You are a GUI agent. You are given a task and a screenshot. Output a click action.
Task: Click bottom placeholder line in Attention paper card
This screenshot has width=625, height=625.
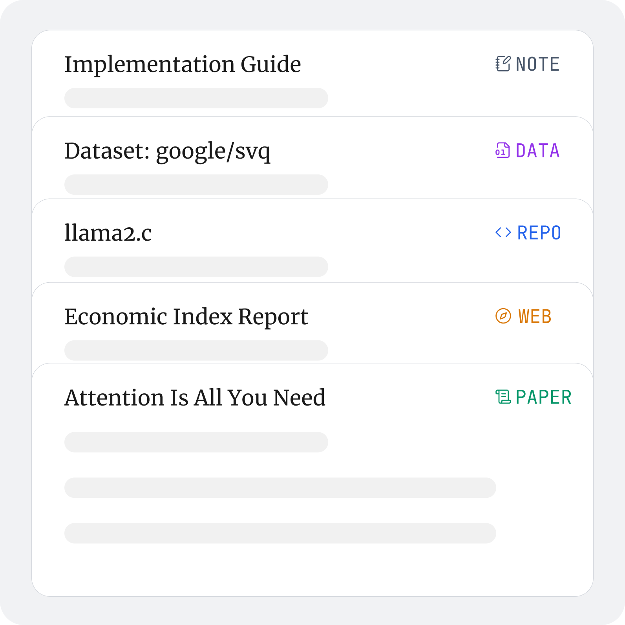point(280,533)
